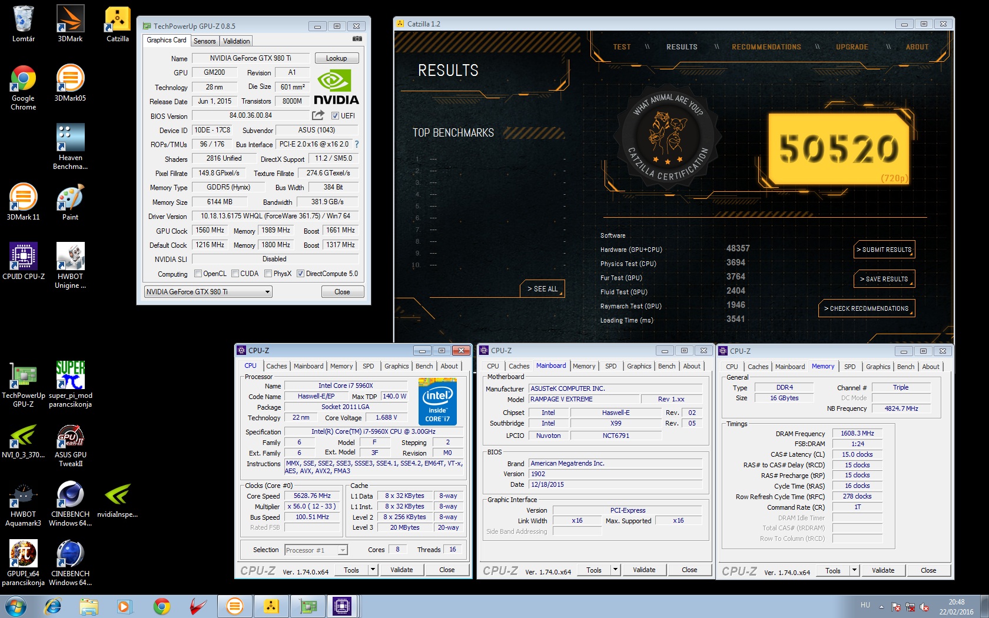Switch to Catzilla taskbar button

270,606
